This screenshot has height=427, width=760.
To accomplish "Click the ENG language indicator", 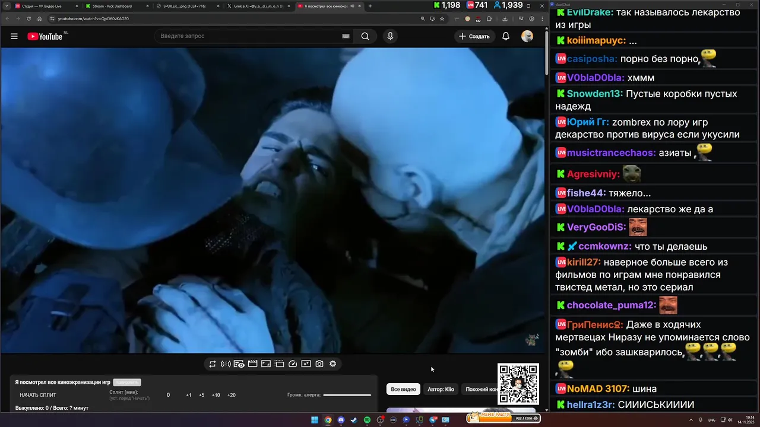I will [712, 420].
